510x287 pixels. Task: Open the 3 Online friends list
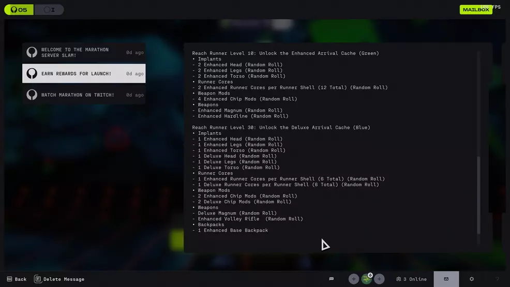tap(412, 279)
